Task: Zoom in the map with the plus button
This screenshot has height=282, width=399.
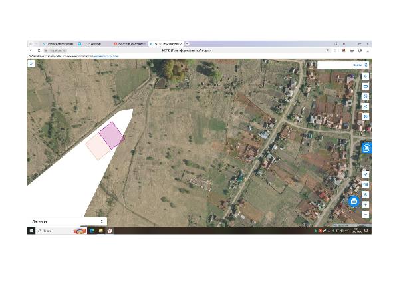Action: click(365, 205)
